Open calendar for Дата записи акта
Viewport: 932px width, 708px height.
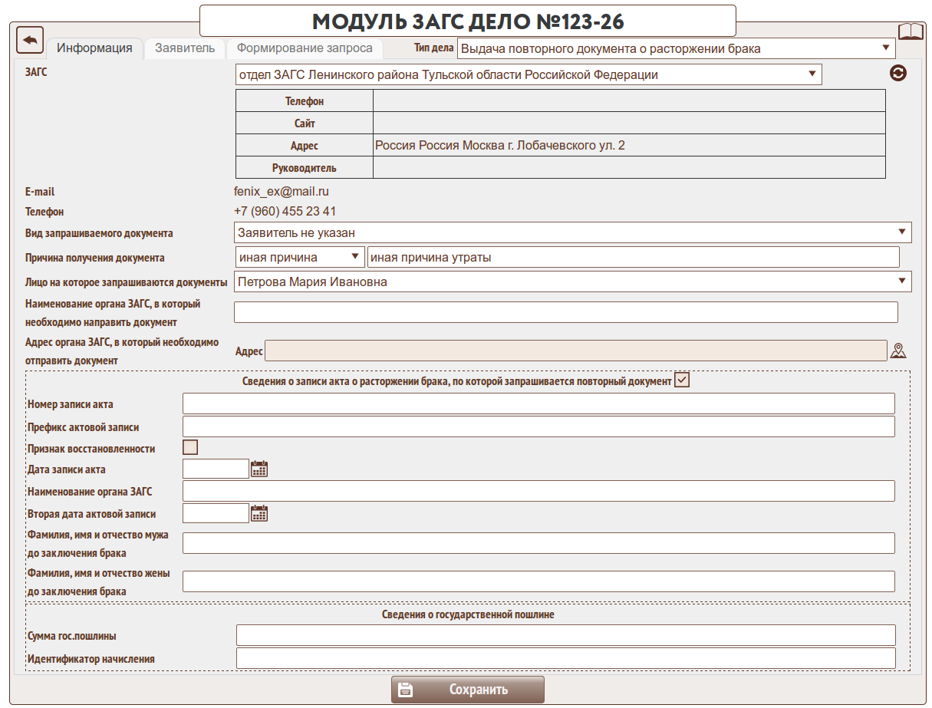pos(259,469)
